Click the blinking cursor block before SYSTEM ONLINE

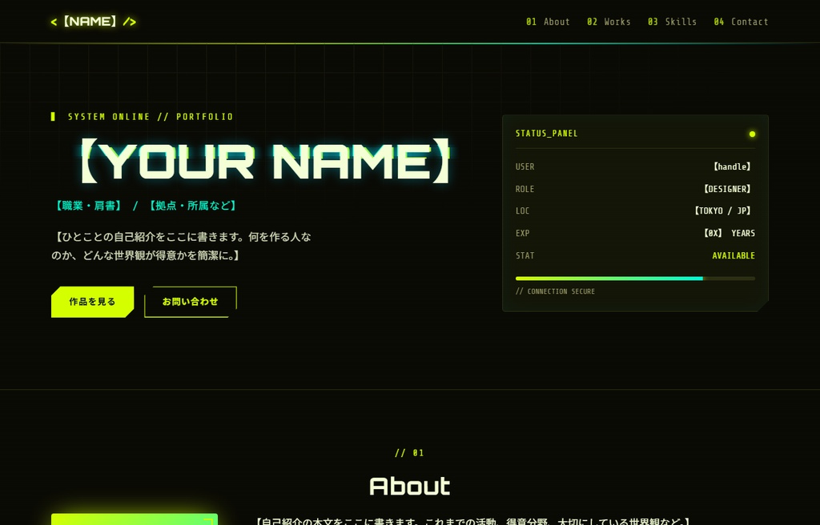tap(53, 116)
